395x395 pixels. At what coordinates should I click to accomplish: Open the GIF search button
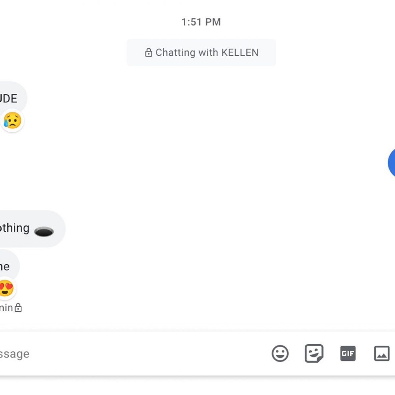(348, 354)
